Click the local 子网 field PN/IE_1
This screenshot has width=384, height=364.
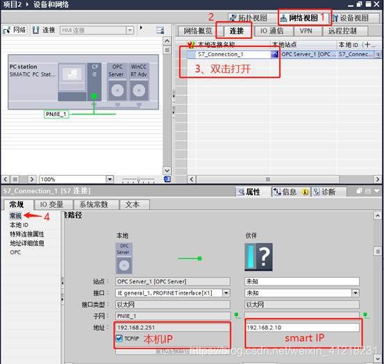(x=173, y=316)
